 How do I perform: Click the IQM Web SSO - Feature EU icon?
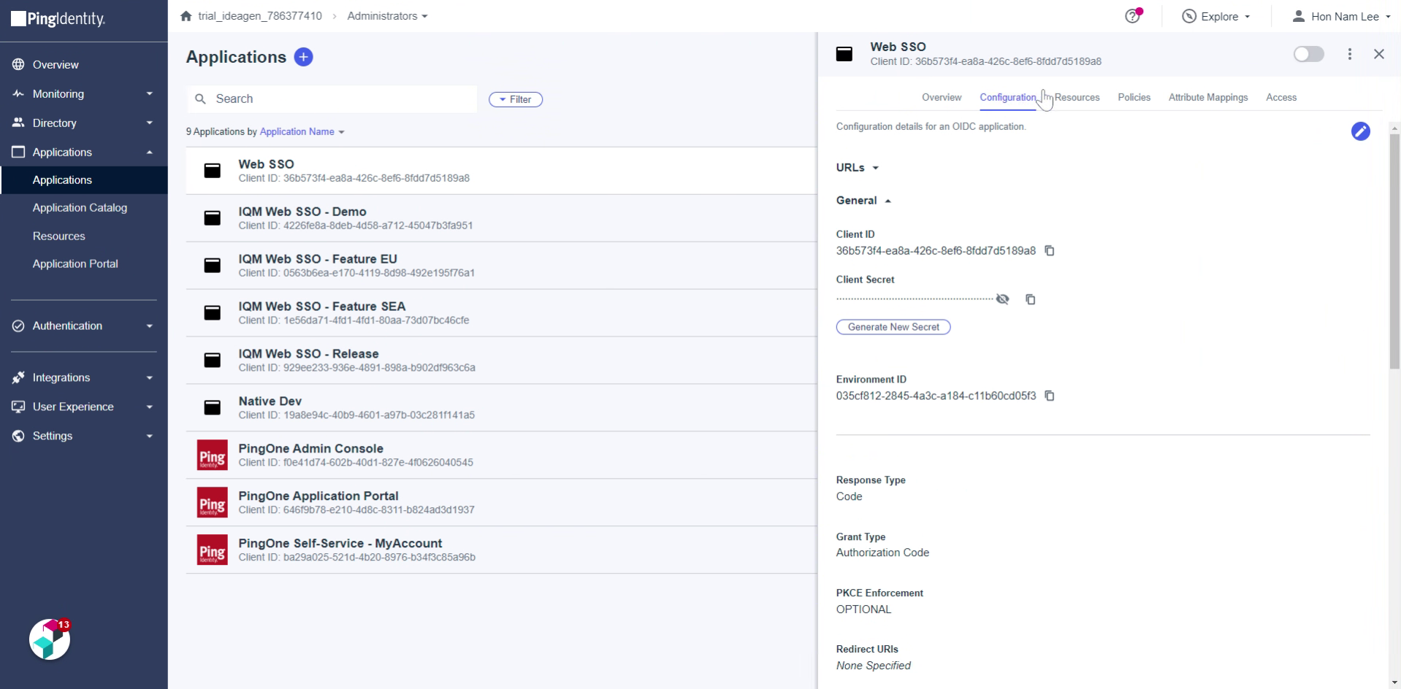tap(212, 265)
